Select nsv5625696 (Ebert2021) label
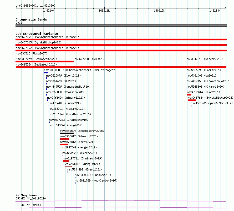234x211 pixels. pos(204,70)
